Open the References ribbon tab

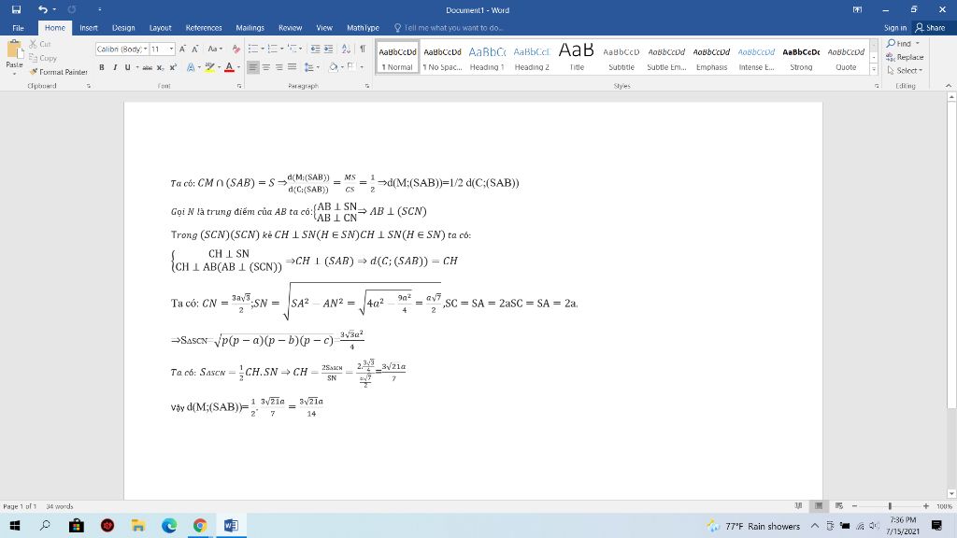pyautogui.click(x=204, y=28)
